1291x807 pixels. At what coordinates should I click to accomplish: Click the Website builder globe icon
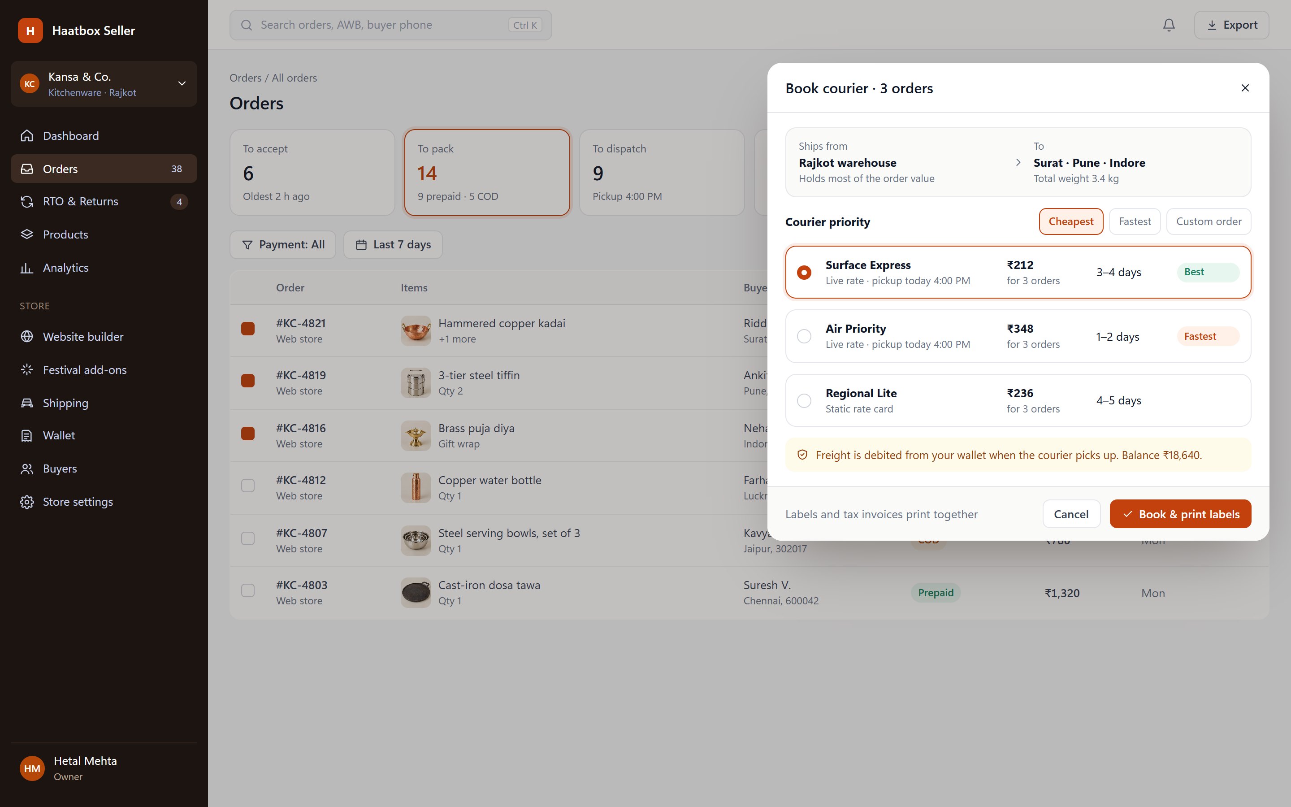(x=27, y=336)
